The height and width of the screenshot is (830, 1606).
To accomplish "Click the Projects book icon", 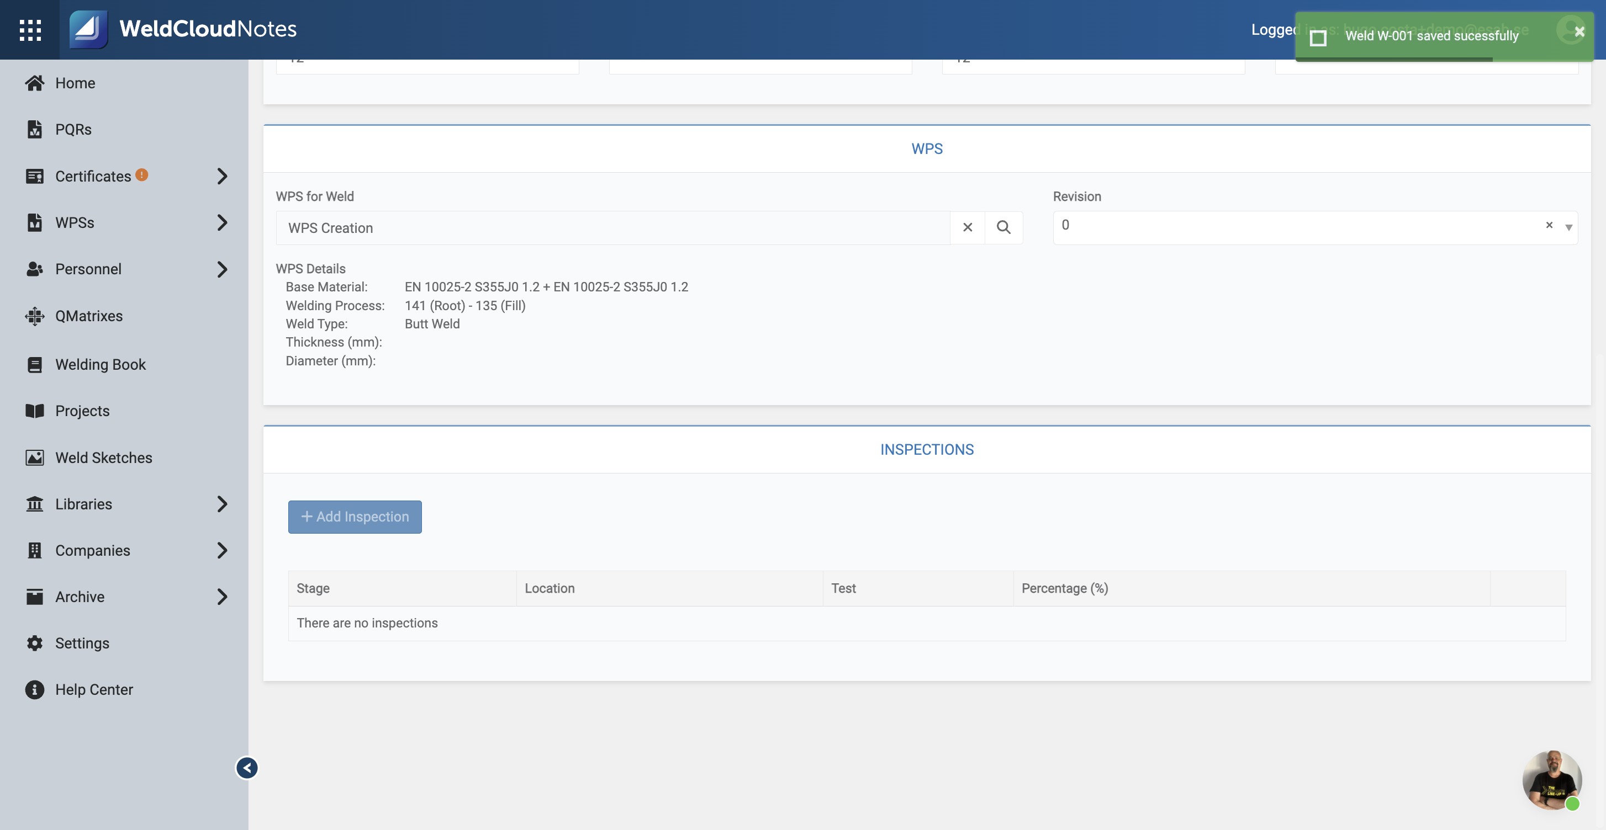I will pyautogui.click(x=35, y=411).
